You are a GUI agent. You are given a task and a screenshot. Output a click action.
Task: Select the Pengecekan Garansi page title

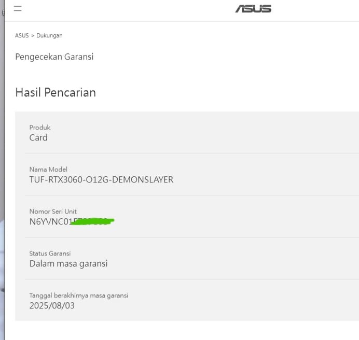tap(54, 56)
